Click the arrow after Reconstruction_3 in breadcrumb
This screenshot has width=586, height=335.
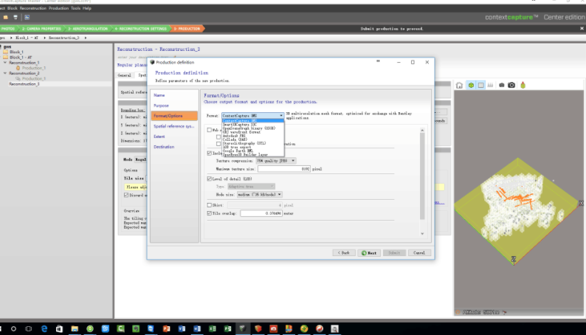point(85,38)
